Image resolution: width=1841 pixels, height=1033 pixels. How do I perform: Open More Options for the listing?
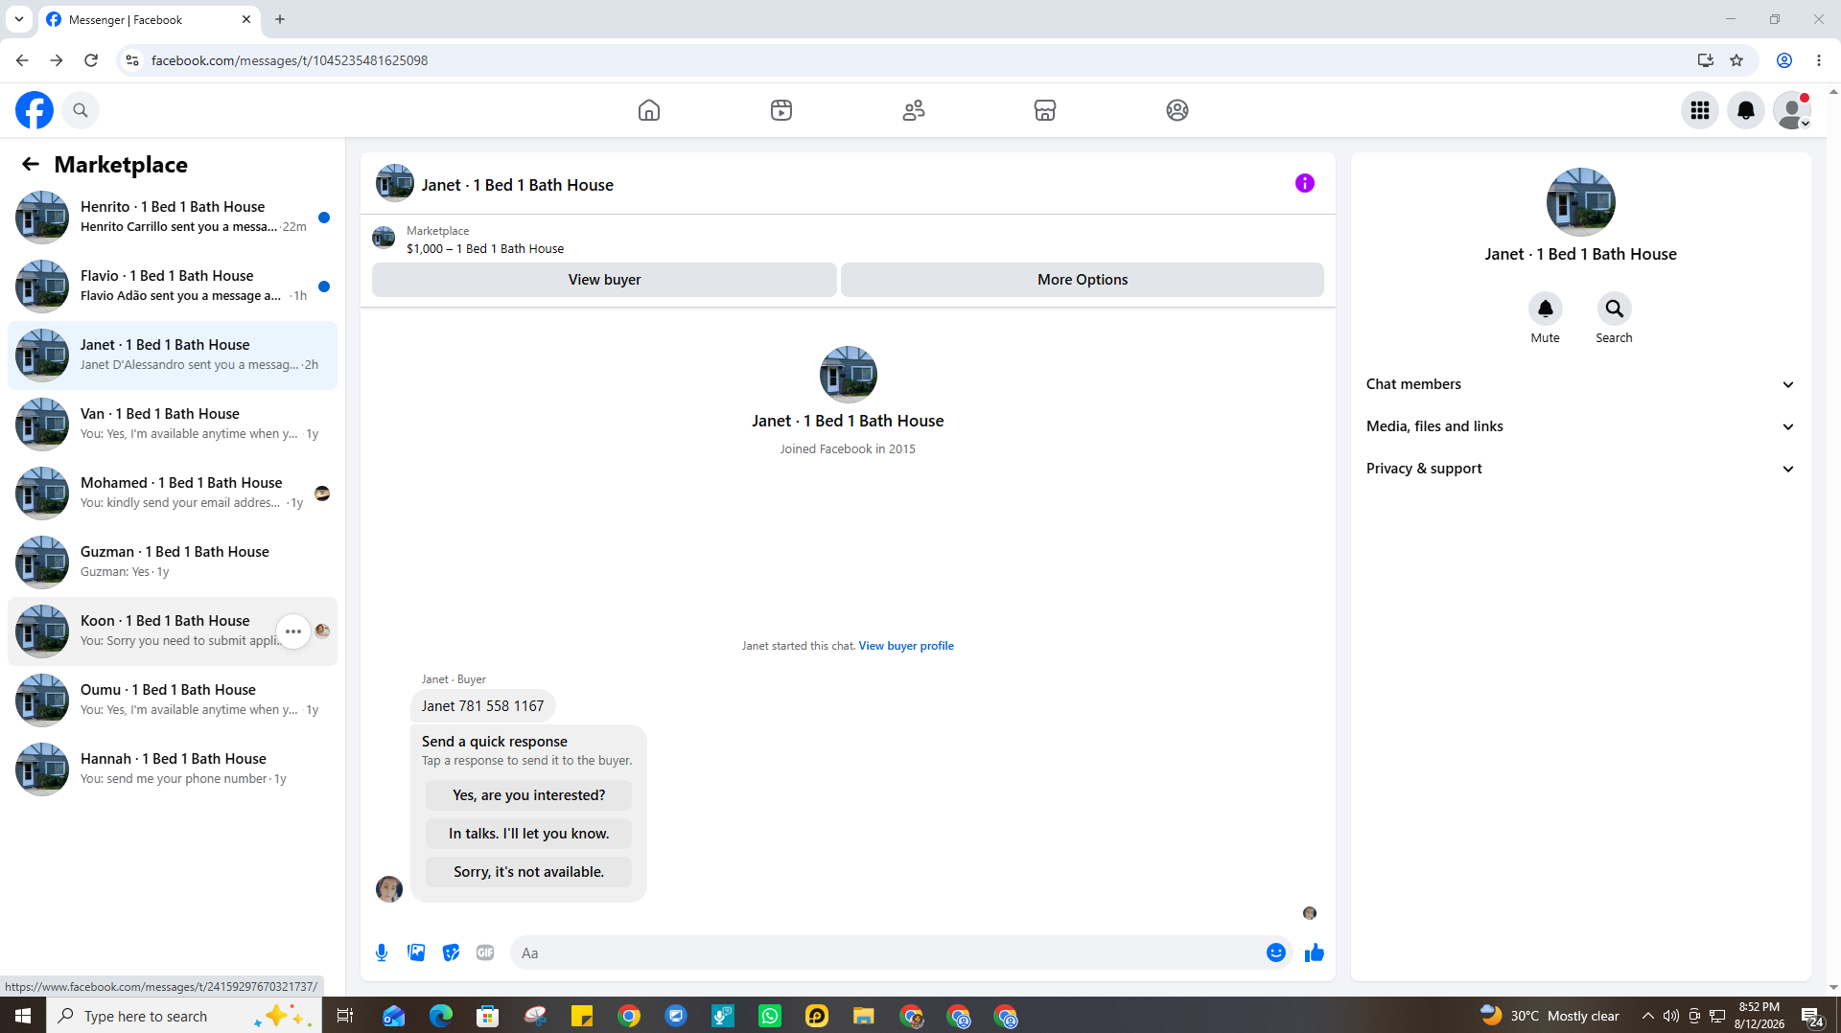point(1083,280)
